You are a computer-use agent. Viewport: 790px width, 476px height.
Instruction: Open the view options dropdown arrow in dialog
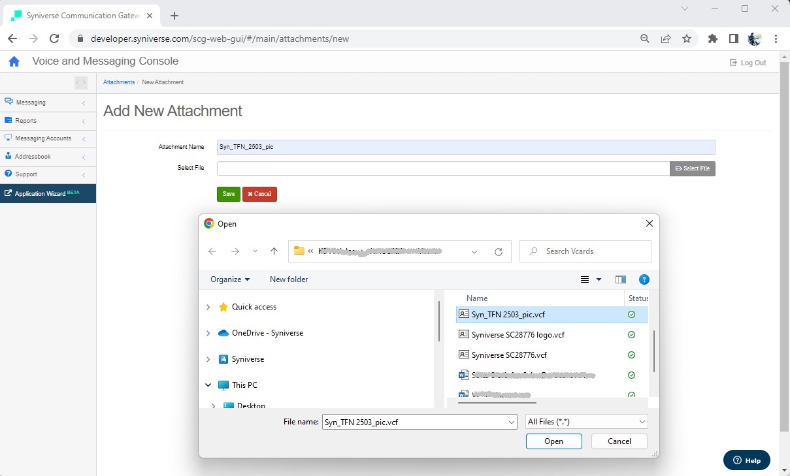point(599,279)
